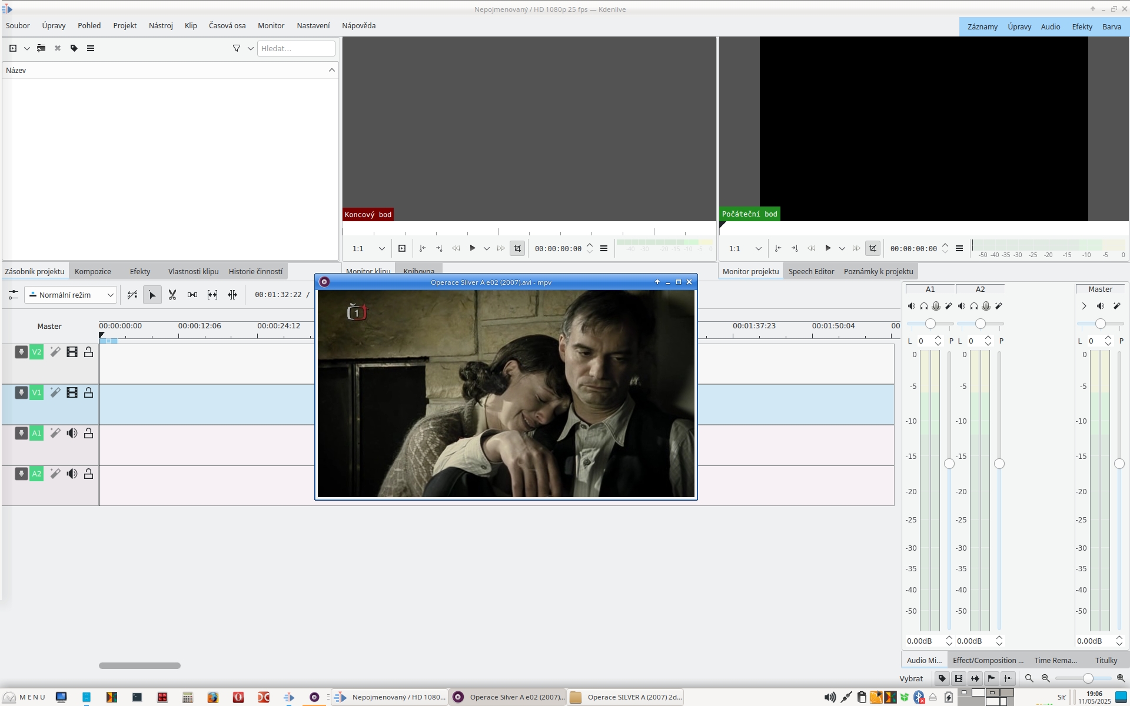This screenshot has width=1130, height=706.
Task: Open clip monitor 1:1 zoom dropdown
Action: tap(369, 248)
